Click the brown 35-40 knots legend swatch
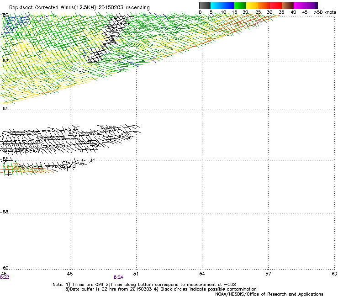This screenshot has width=338, height=297. pos(288,5)
